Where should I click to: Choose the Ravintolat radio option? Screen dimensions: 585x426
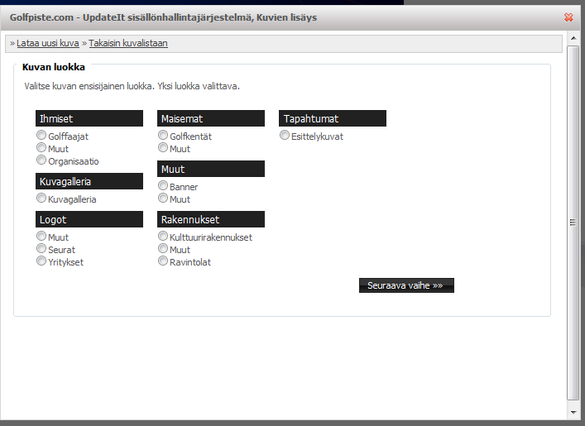pos(163,261)
